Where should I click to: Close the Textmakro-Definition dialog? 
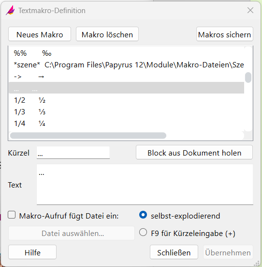(x=250, y=10)
